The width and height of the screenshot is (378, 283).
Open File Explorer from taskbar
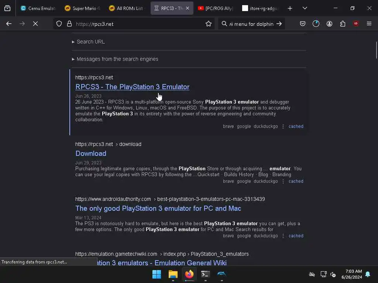(173, 274)
